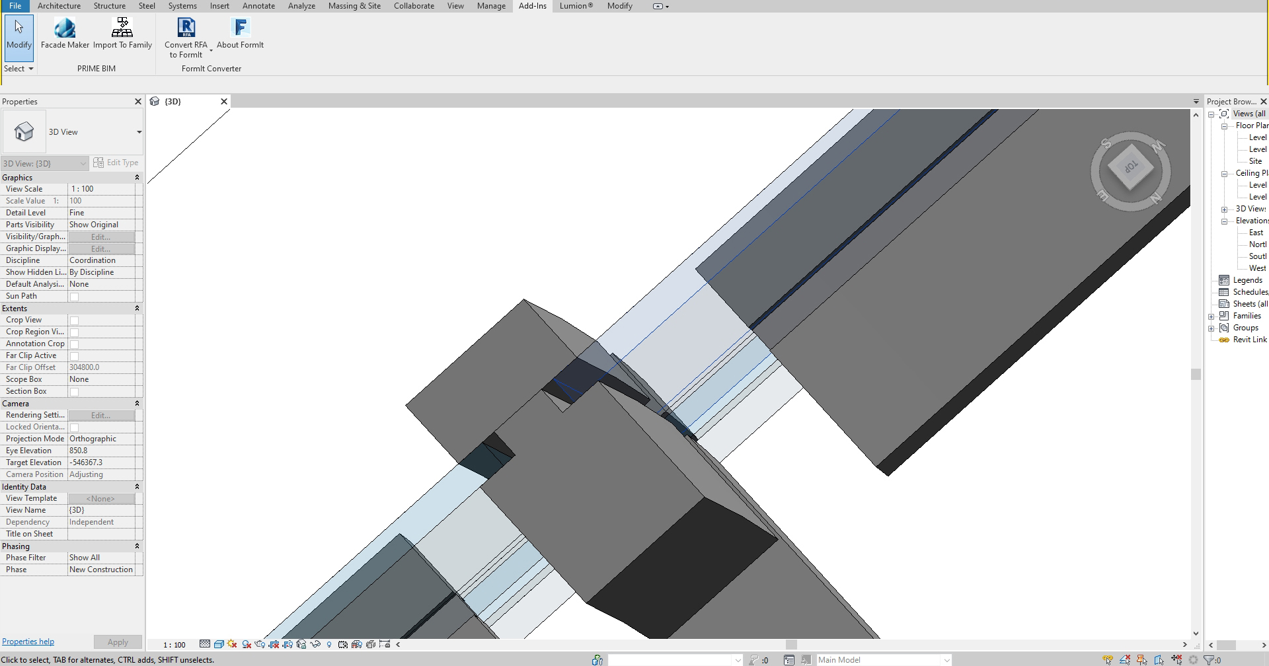Switch to the Annotate tab
Screen dimensions: 1269x666
point(258,6)
